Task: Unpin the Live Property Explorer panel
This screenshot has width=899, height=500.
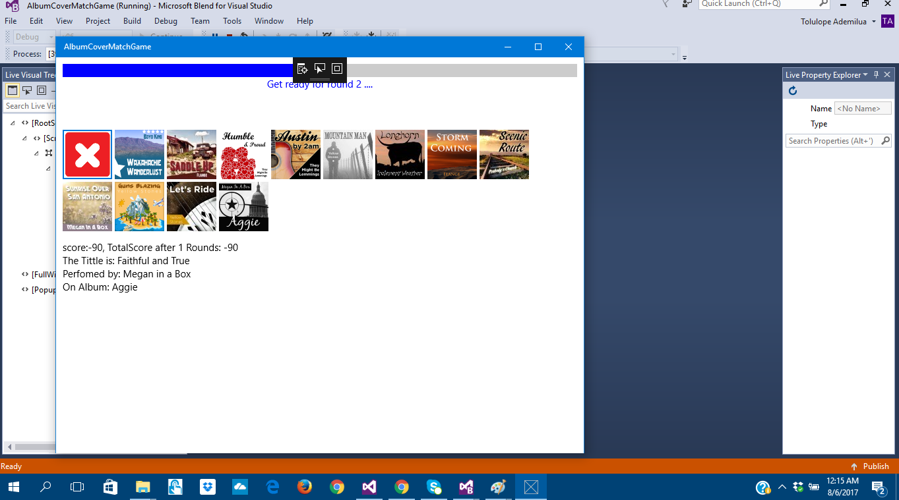Action: (876, 74)
